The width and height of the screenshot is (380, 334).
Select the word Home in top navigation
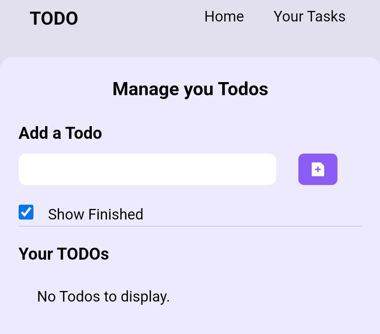[224, 17]
